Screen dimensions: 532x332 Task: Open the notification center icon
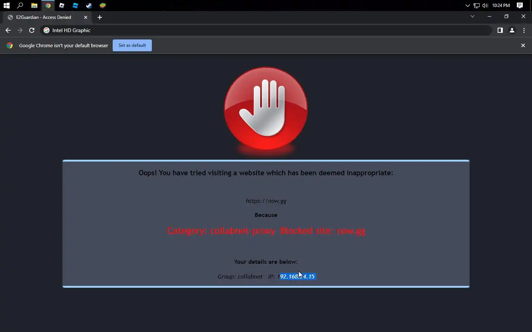(x=520, y=6)
